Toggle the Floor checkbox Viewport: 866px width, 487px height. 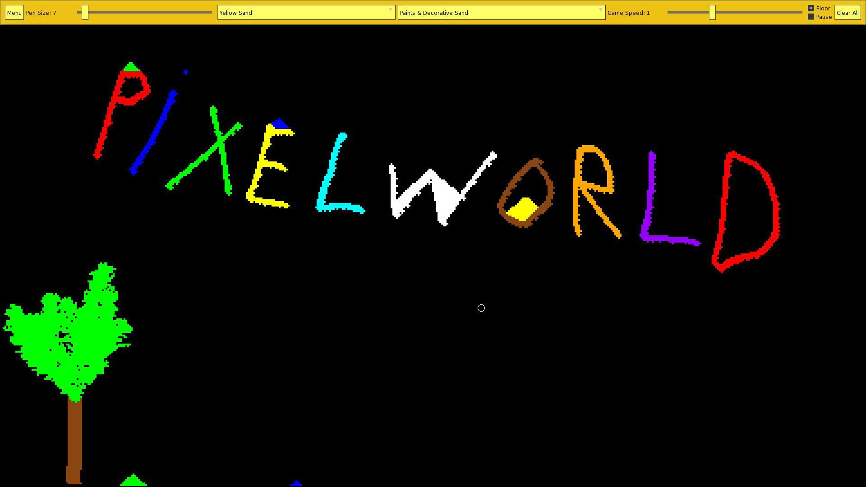point(811,8)
